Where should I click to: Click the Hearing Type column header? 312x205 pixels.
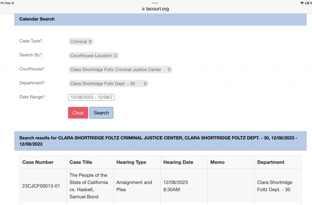(131, 162)
